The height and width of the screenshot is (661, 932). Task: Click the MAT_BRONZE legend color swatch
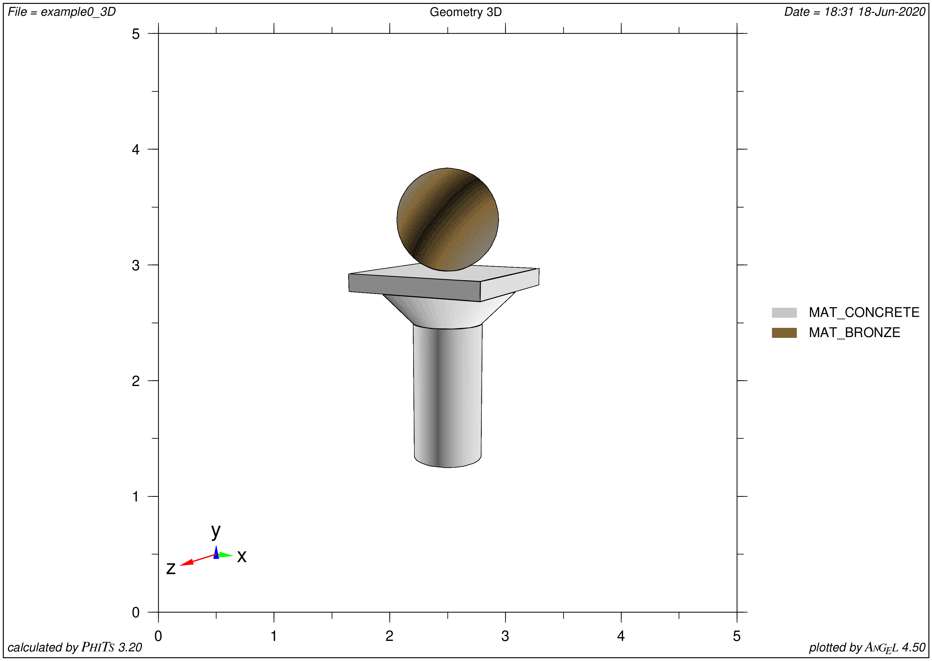784,332
